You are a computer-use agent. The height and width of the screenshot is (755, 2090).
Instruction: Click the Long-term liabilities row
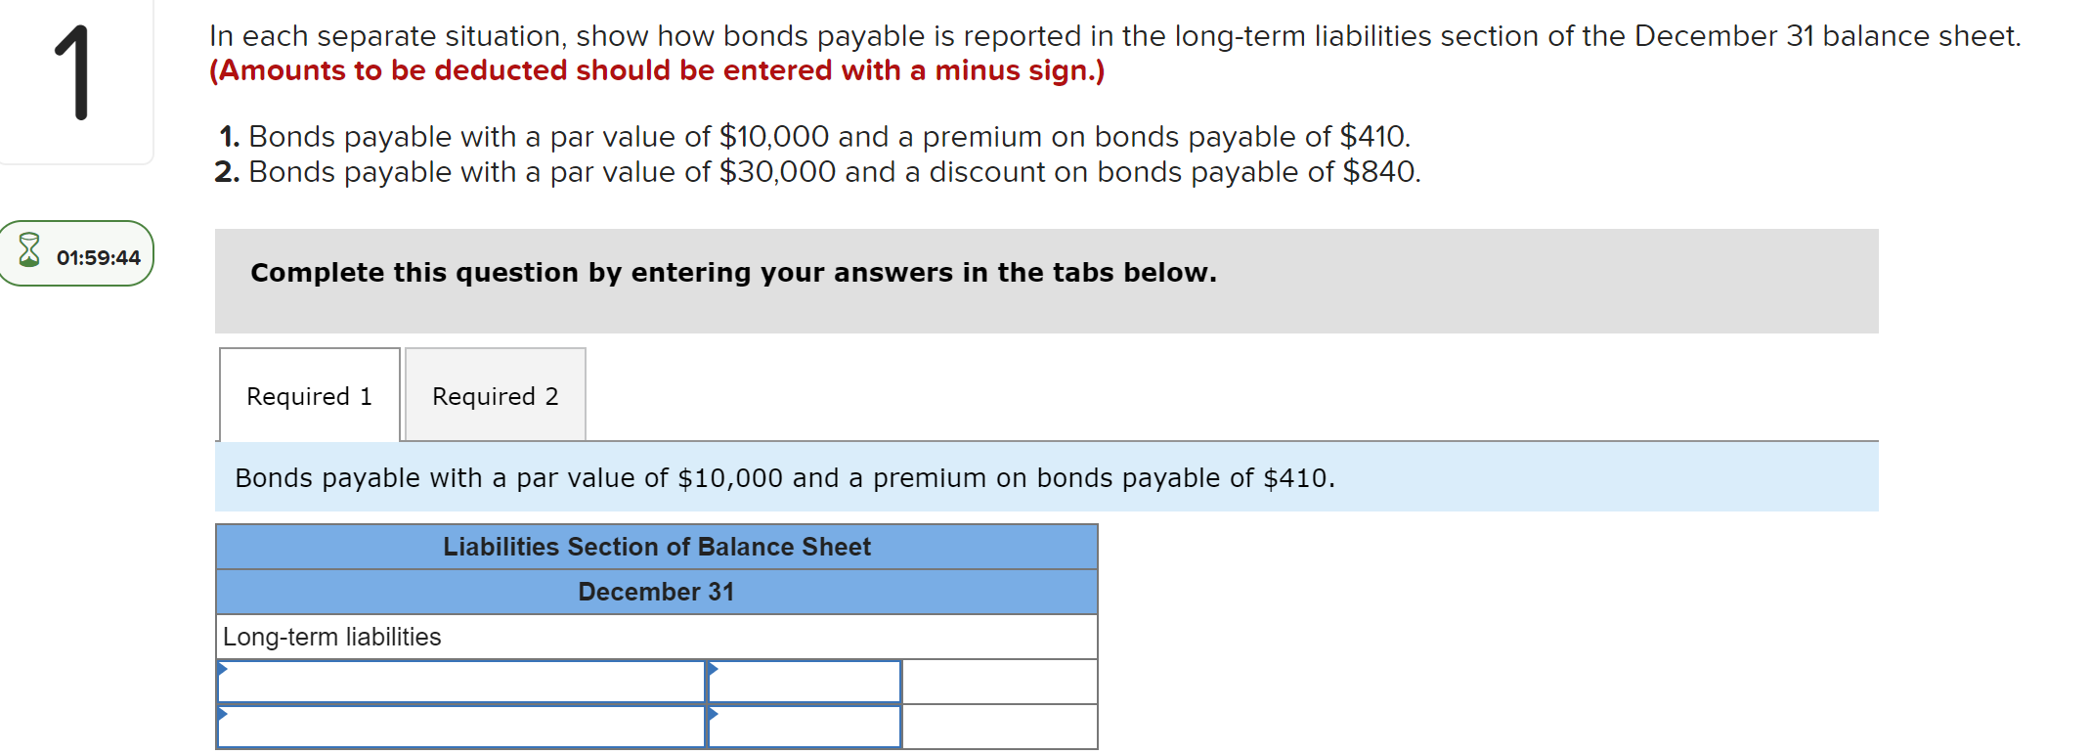click(332, 636)
